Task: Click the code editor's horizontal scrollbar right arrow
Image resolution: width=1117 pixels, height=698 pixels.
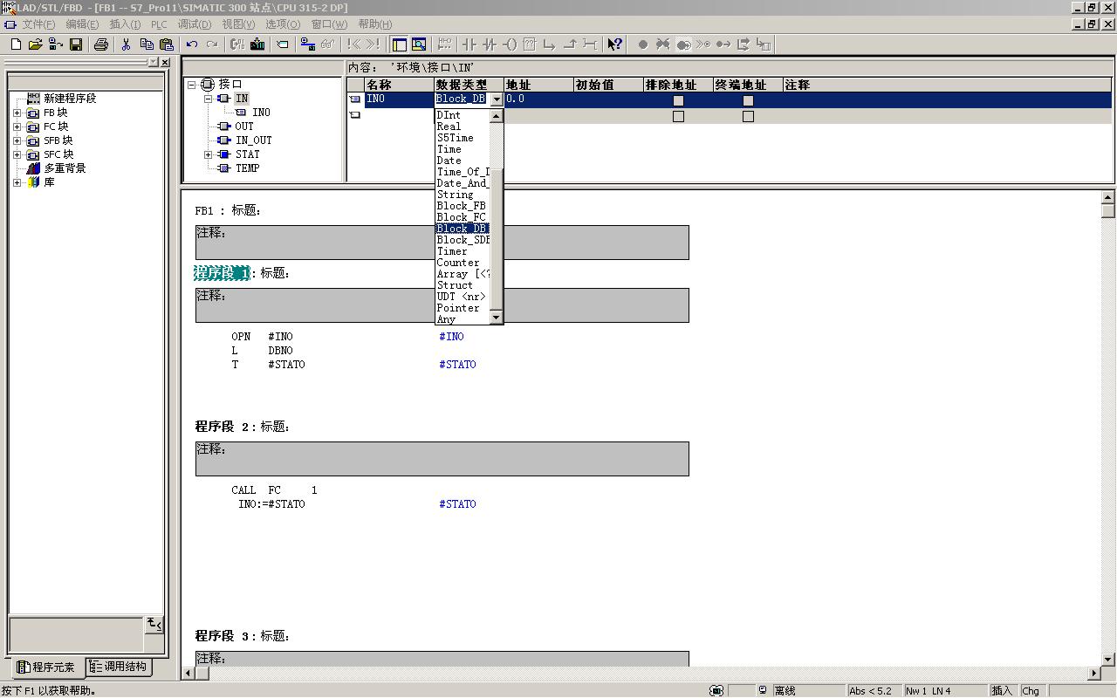Action: [x=1095, y=673]
